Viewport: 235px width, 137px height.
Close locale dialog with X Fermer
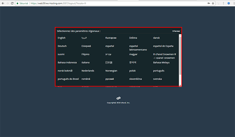[176, 31]
